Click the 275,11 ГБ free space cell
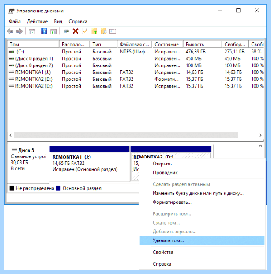The height and width of the screenshot is (274, 271). pos(234,52)
